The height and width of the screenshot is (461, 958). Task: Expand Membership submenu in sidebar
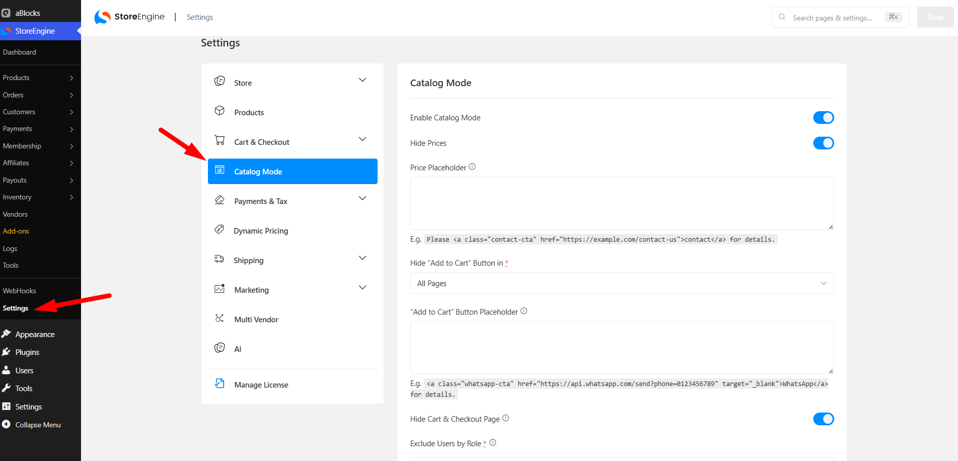(x=71, y=146)
